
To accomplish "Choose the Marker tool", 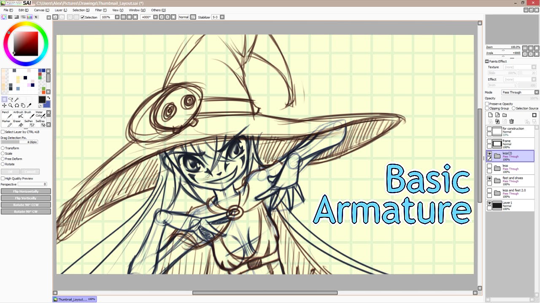I will pos(6,123).
